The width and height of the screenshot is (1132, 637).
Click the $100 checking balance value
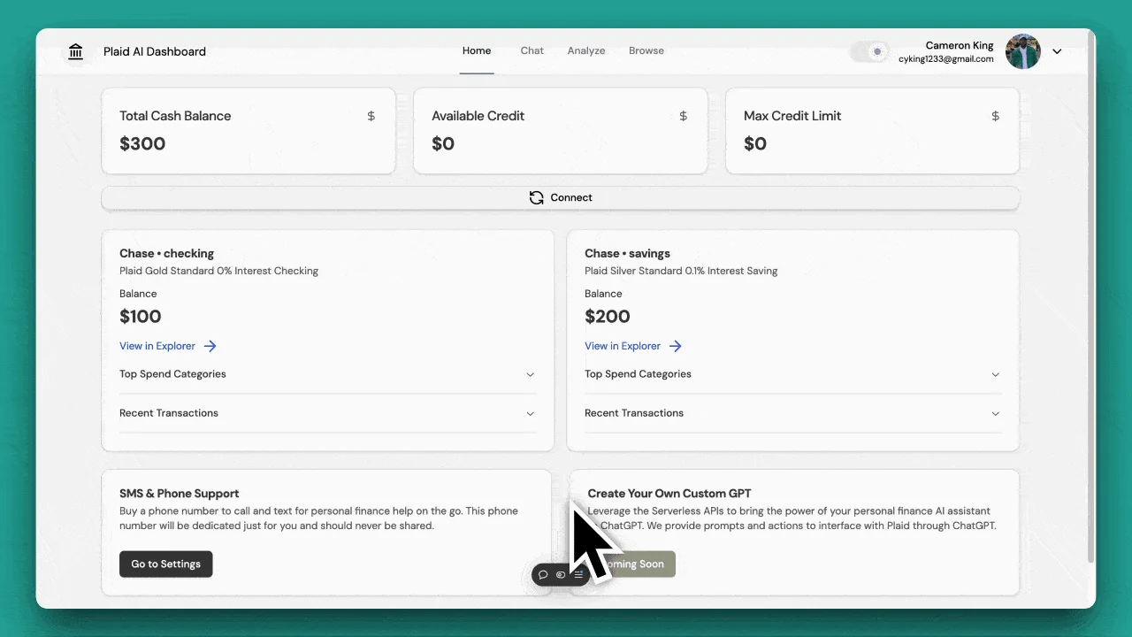tap(141, 317)
